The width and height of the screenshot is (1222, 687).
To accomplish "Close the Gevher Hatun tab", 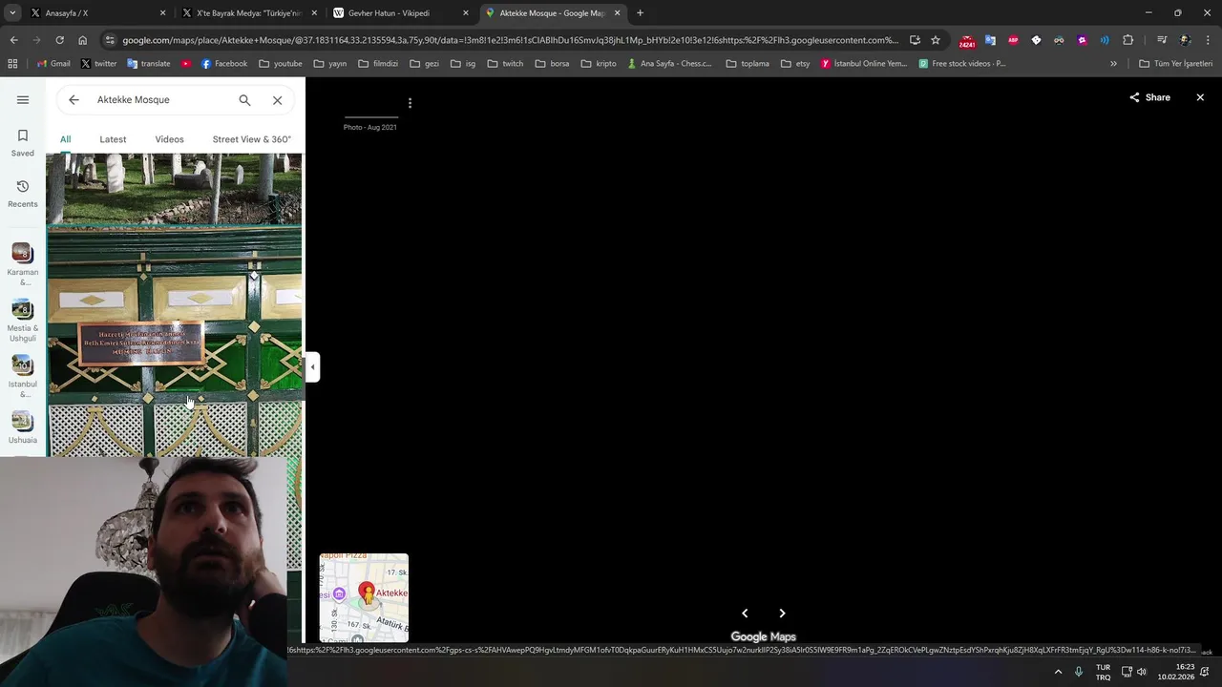I will (x=466, y=13).
